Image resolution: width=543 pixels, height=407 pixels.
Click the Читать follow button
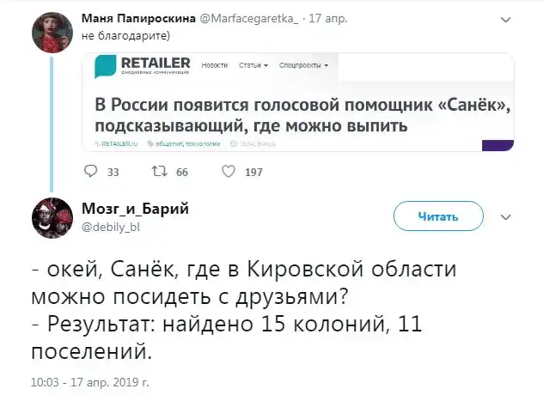(x=438, y=216)
